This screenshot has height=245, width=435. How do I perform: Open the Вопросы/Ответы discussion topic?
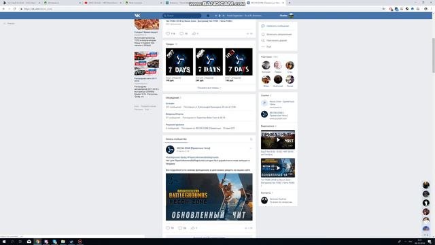[175, 114]
